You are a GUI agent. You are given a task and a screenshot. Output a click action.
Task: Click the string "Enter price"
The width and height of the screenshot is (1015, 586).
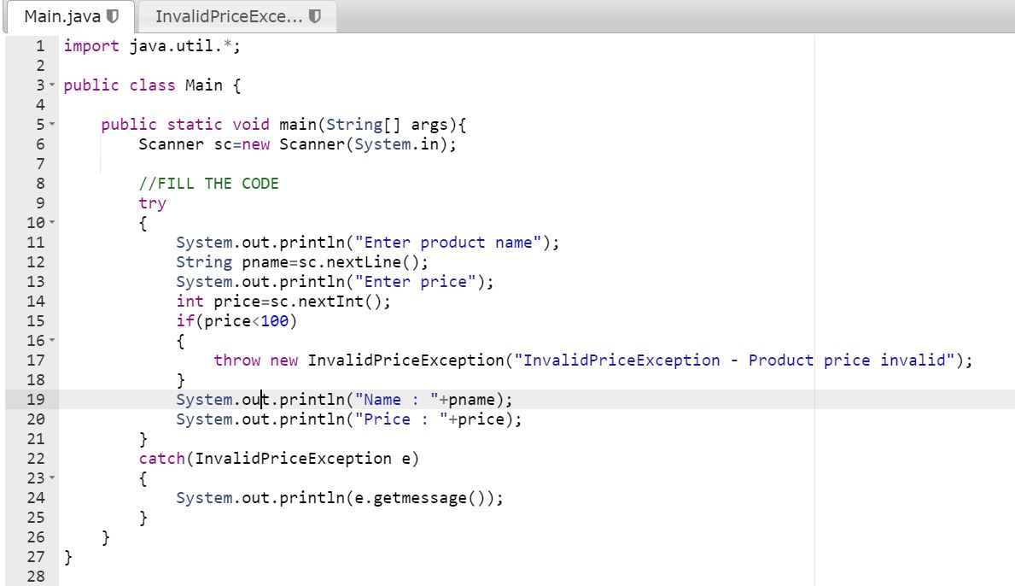coord(415,282)
